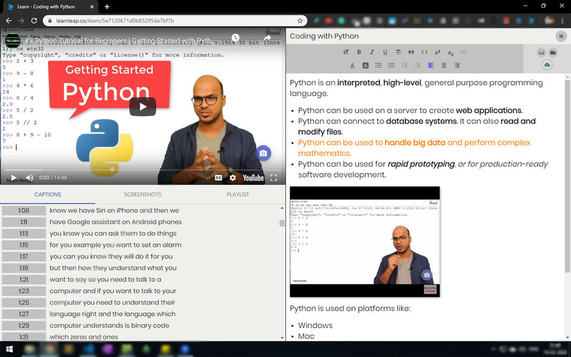This screenshot has width=571, height=357.
Task: Click the code block icon
Action: click(424, 52)
